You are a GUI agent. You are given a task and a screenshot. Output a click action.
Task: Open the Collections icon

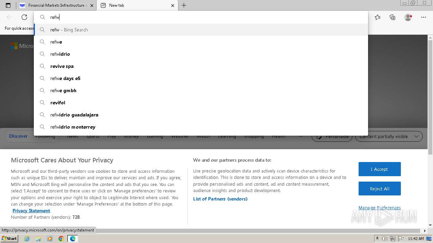pos(392,17)
